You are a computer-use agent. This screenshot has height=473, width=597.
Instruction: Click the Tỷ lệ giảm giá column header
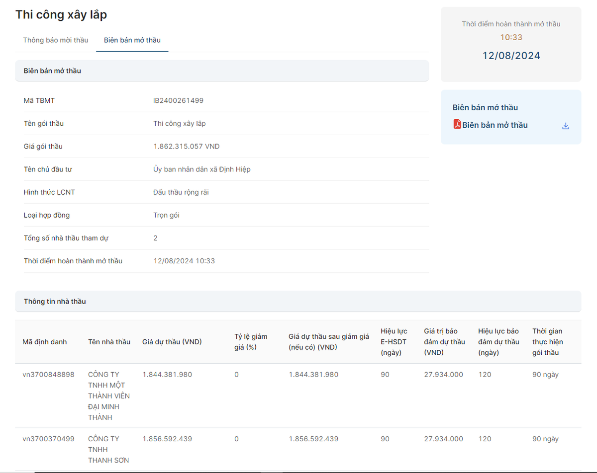[x=251, y=342]
